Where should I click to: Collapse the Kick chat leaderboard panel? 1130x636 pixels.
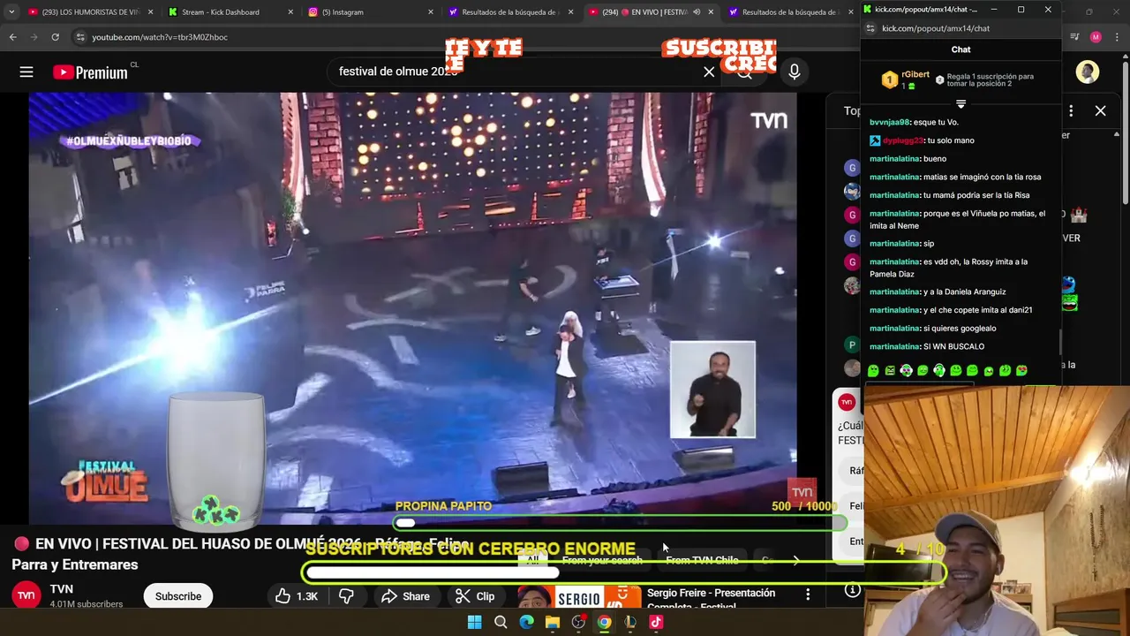pos(960,103)
